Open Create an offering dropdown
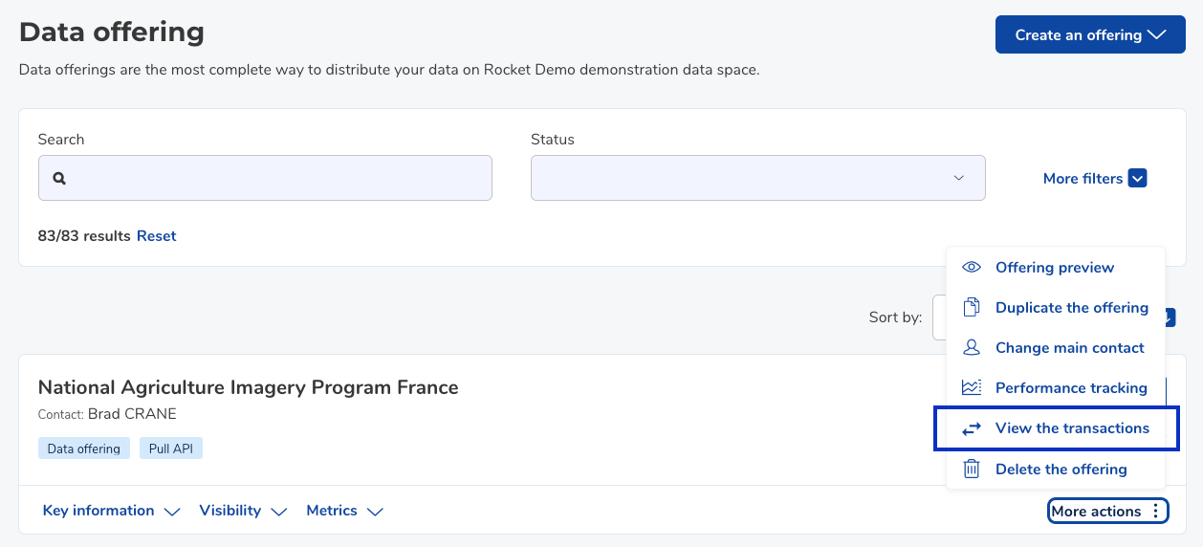This screenshot has height=547, width=1203. [x=1090, y=34]
